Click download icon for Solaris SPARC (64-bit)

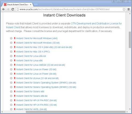click(15, 83)
